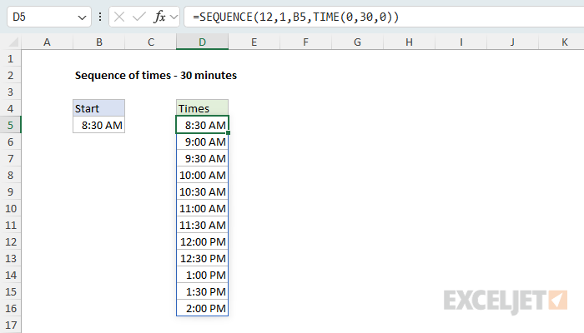Select column B header

point(99,42)
